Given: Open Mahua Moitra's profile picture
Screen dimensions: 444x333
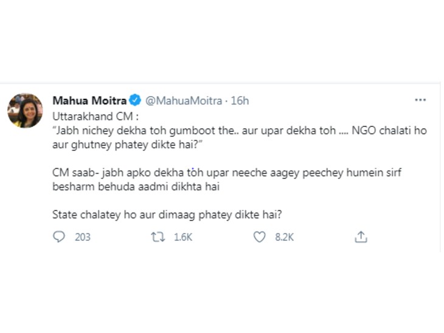Looking at the screenshot, I should (x=25, y=110).
